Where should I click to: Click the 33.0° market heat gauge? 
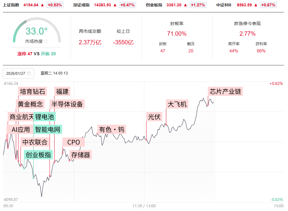tap(37, 31)
